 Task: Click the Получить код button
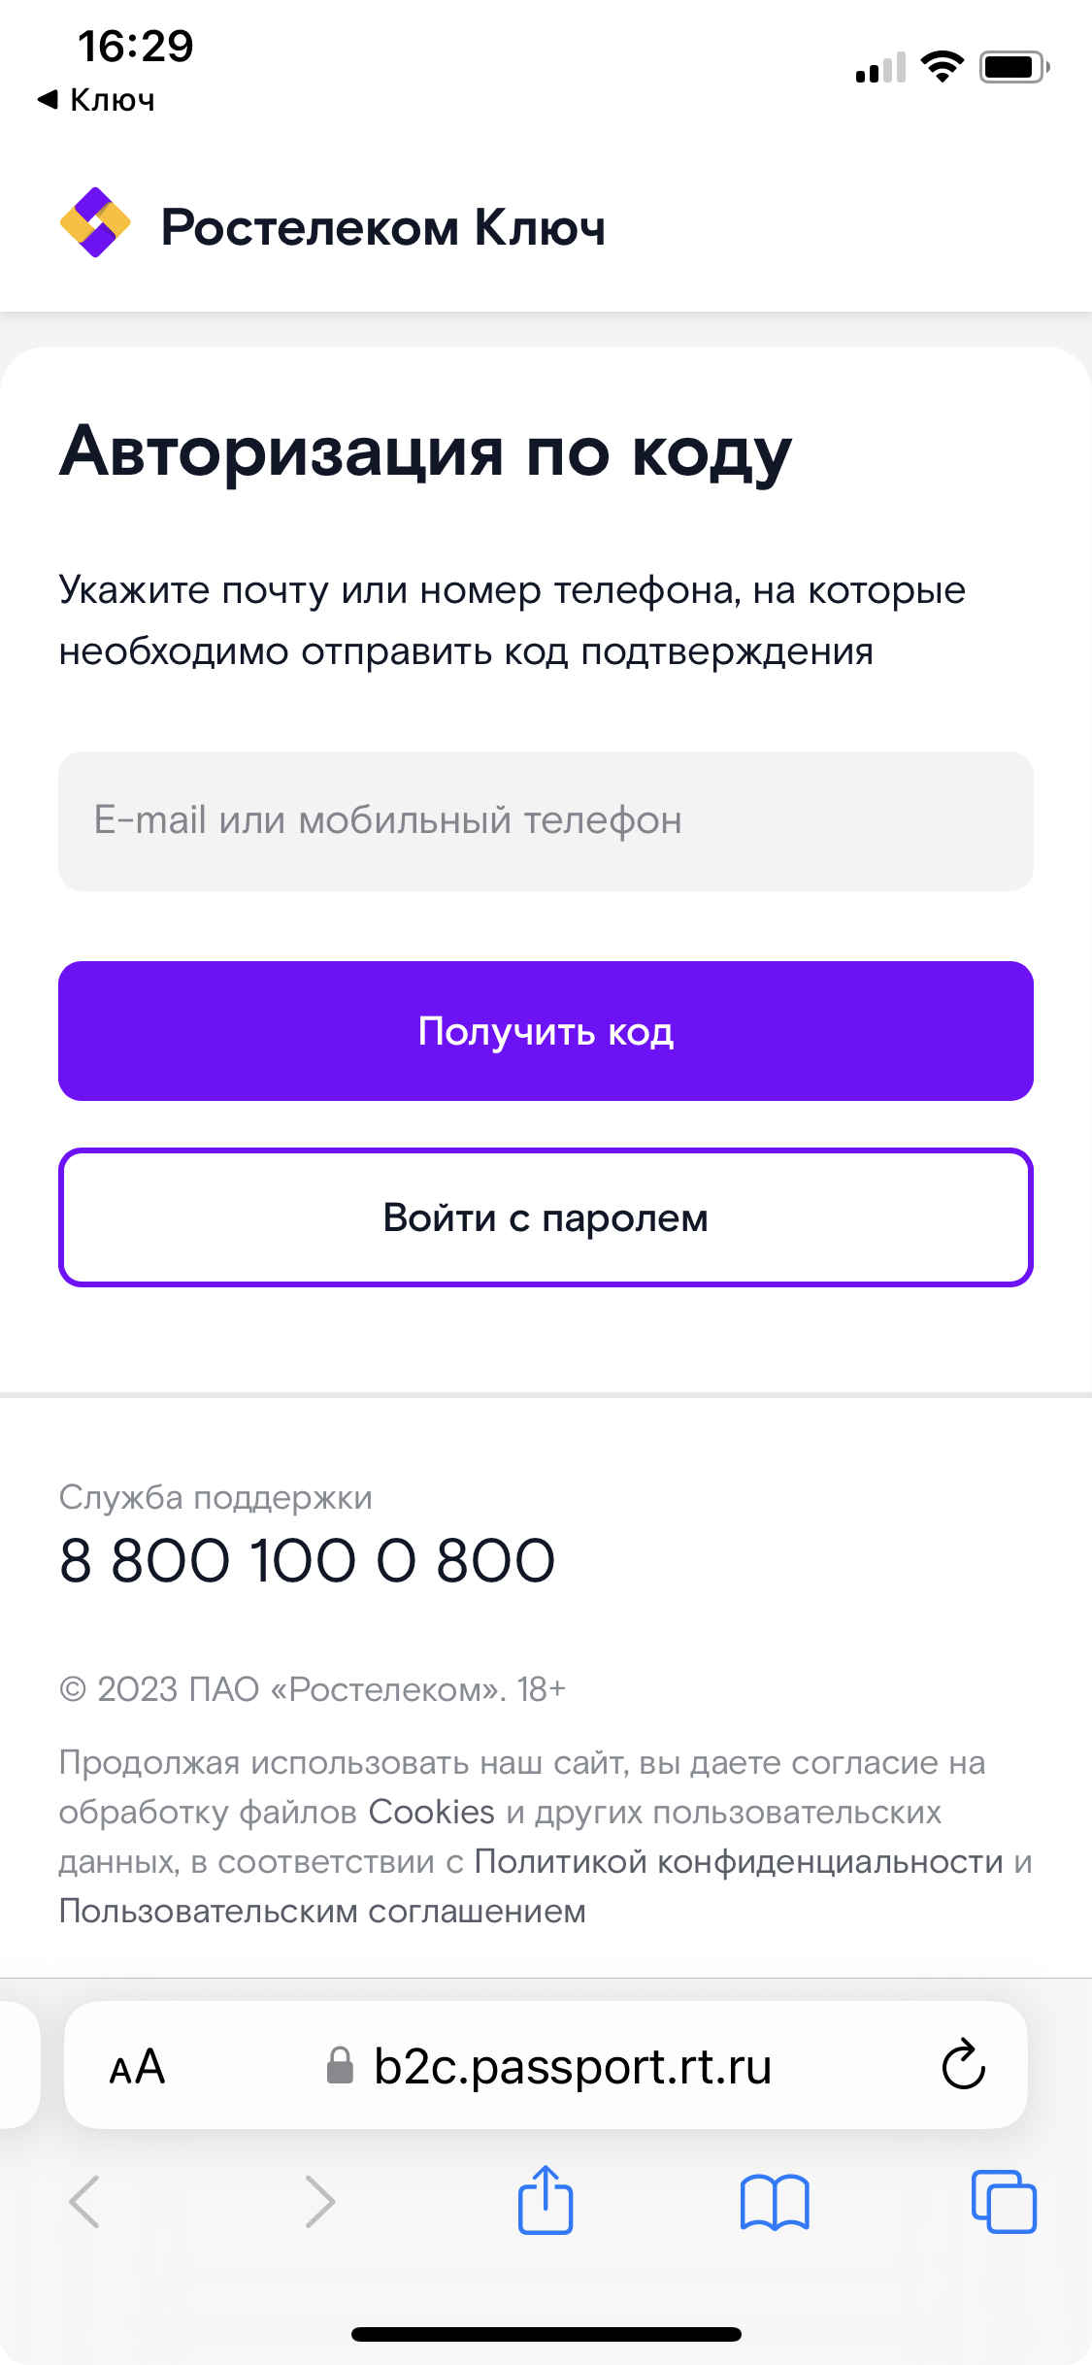point(546,1031)
